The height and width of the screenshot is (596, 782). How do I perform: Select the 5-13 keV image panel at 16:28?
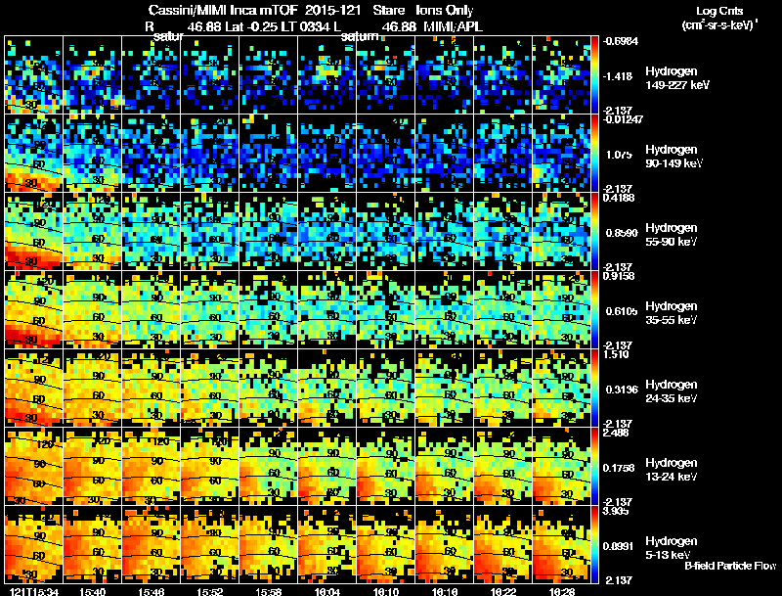click(x=561, y=545)
